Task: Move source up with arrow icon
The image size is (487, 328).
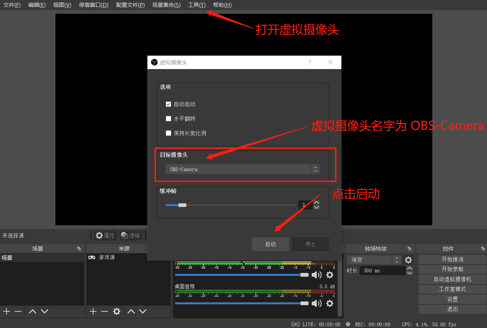Action: pyautogui.click(x=131, y=311)
